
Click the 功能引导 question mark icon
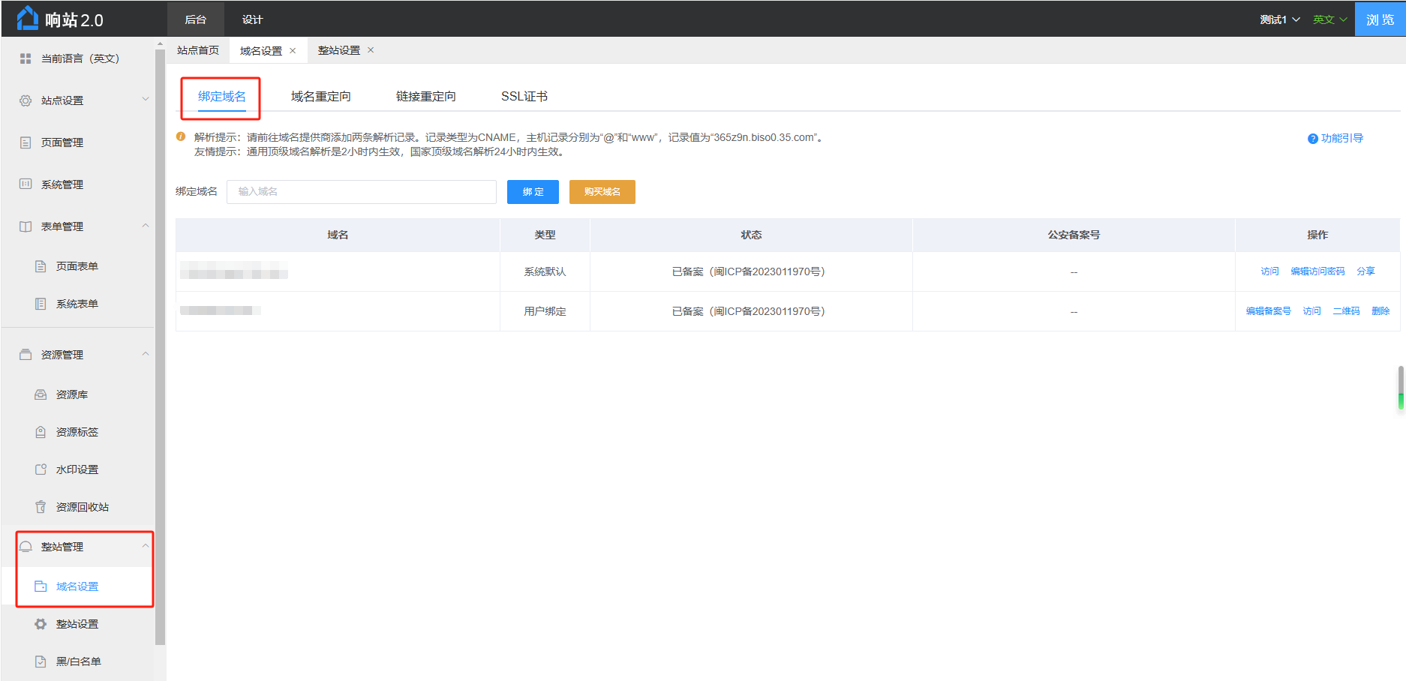pos(1312,139)
